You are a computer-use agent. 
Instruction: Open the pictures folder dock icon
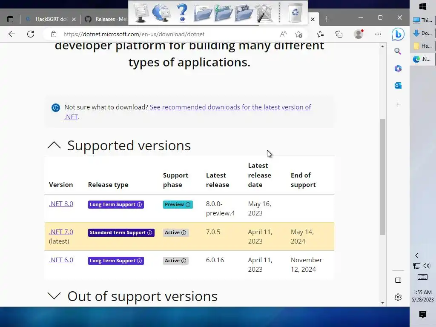coord(244,13)
